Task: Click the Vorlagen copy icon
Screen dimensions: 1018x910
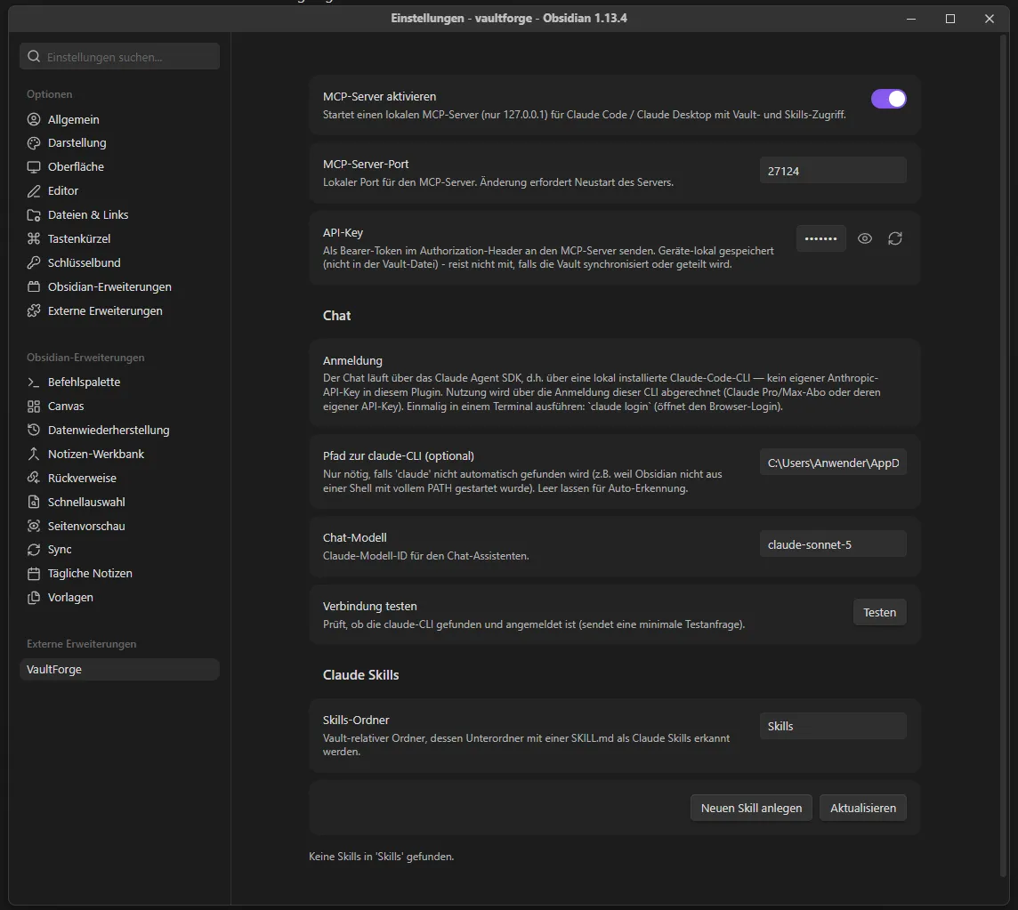Action: [x=34, y=598]
